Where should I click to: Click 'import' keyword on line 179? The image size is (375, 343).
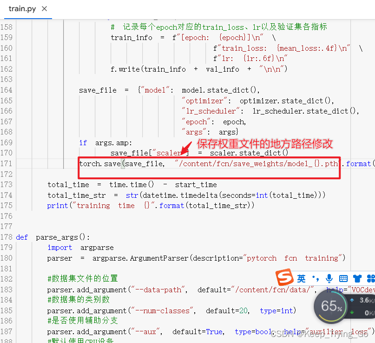click(60, 248)
